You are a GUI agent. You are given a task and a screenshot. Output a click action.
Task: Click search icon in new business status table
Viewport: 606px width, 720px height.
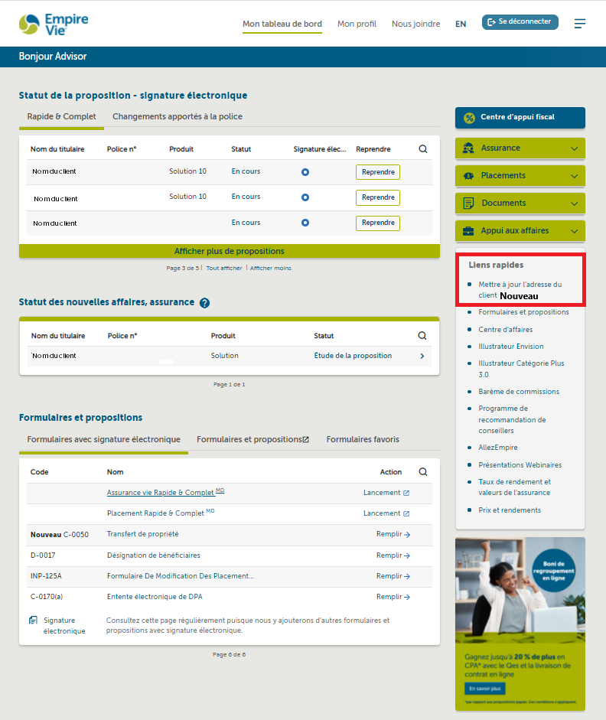(422, 336)
